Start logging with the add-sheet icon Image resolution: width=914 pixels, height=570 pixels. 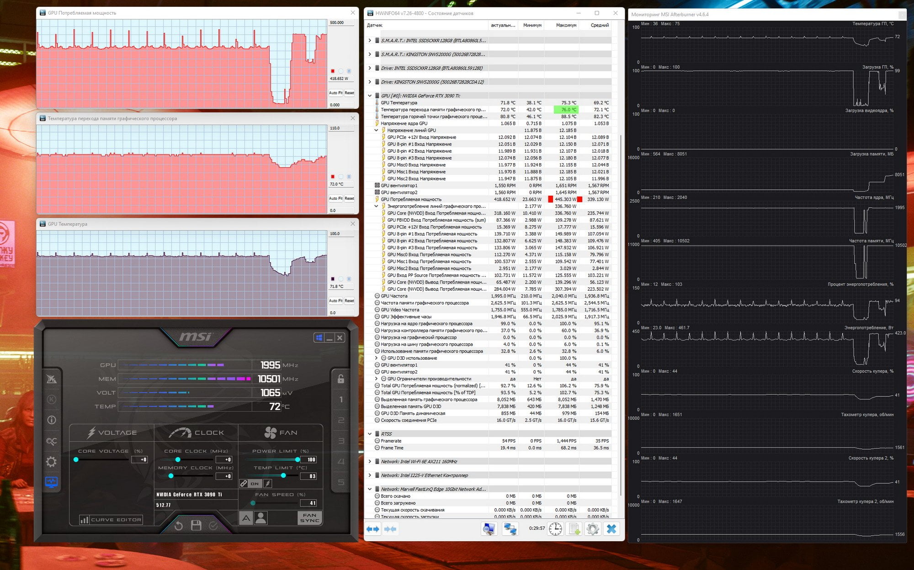[574, 529]
